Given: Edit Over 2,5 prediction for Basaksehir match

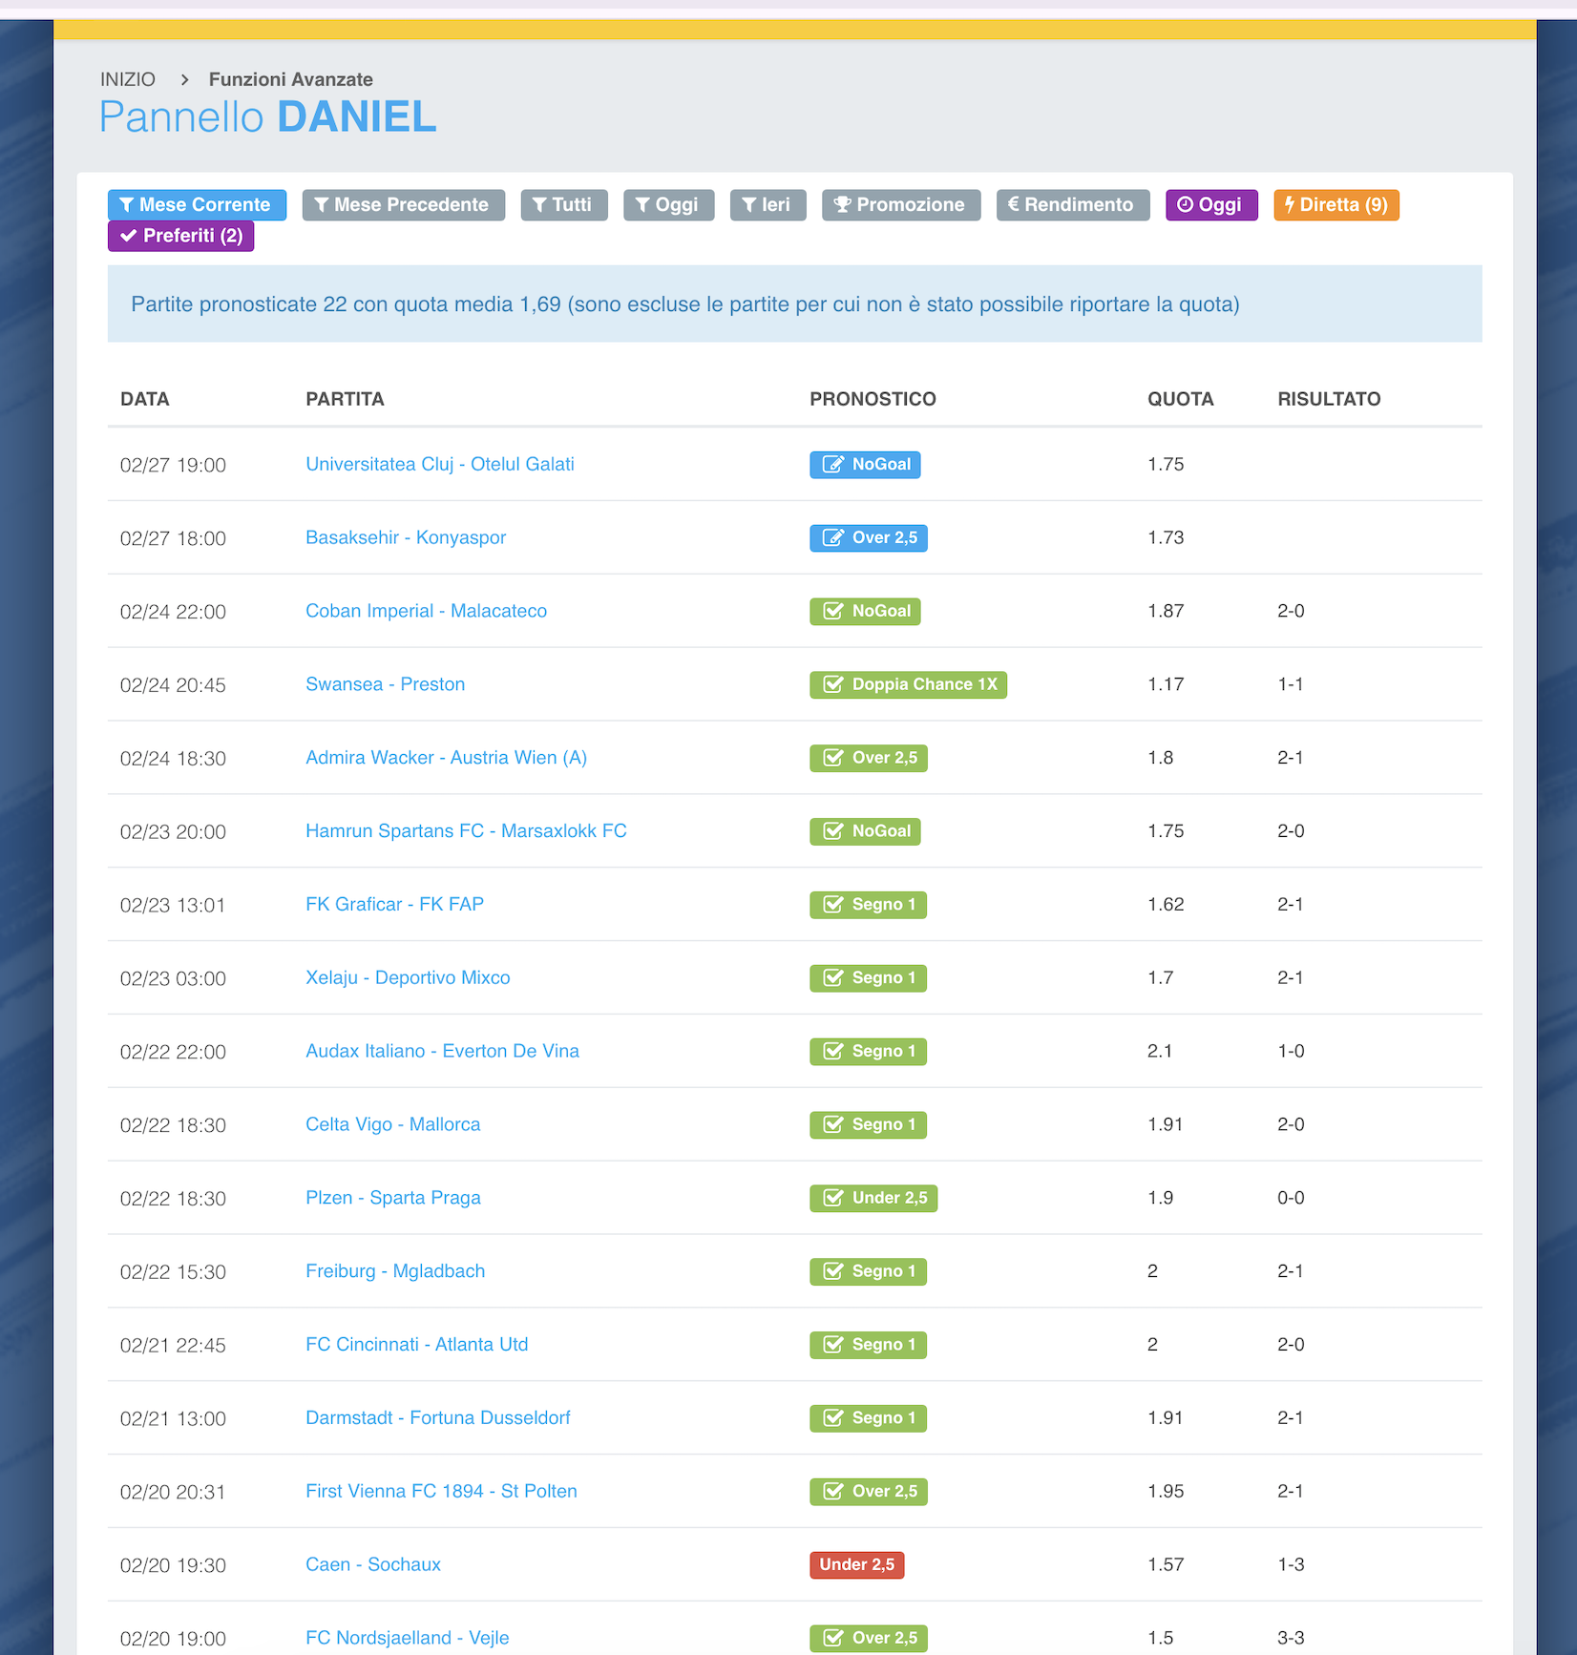Looking at the screenshot, I should point(868,538).
